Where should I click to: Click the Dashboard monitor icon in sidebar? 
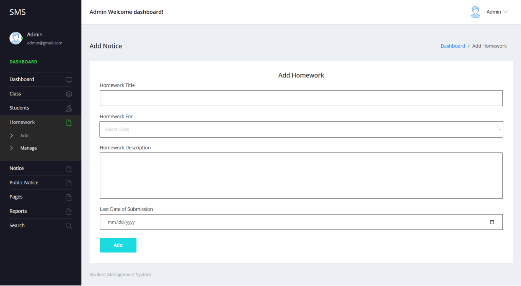69,80
